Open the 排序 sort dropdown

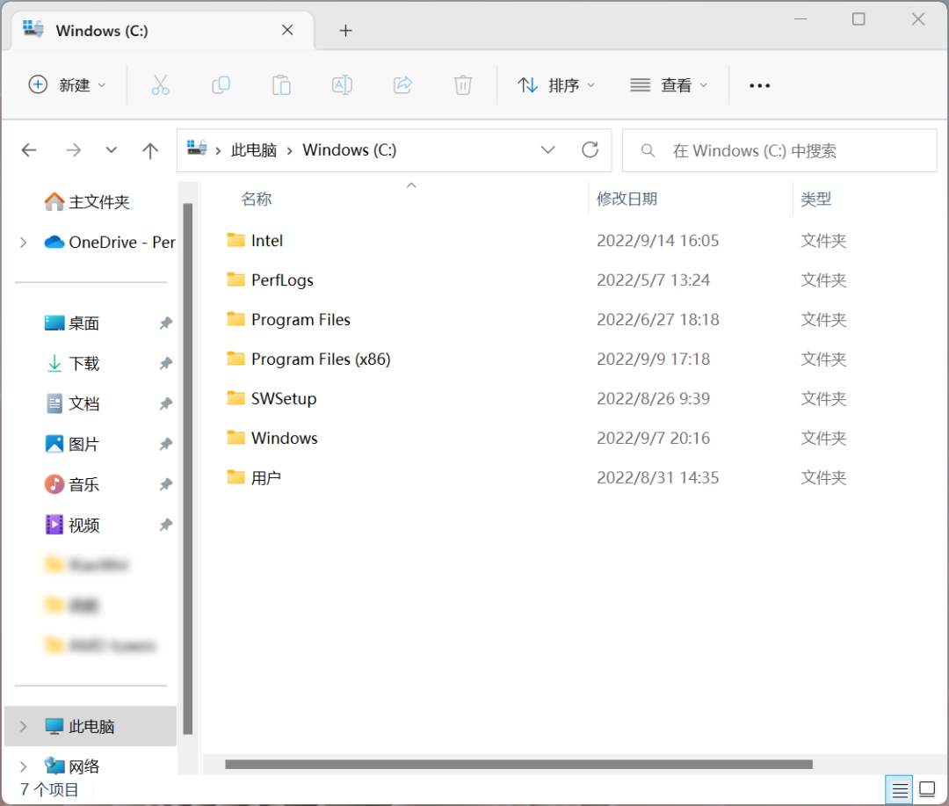coord(556,85)
